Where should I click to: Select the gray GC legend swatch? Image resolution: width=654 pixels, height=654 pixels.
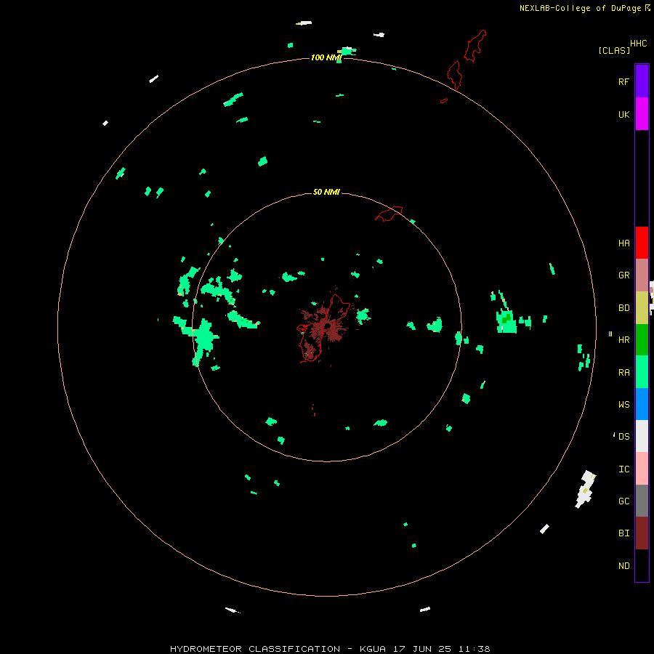642,501
